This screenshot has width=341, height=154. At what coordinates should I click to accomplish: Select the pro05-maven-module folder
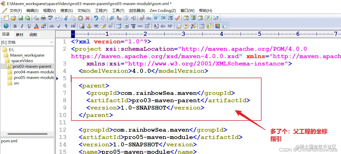34,78
